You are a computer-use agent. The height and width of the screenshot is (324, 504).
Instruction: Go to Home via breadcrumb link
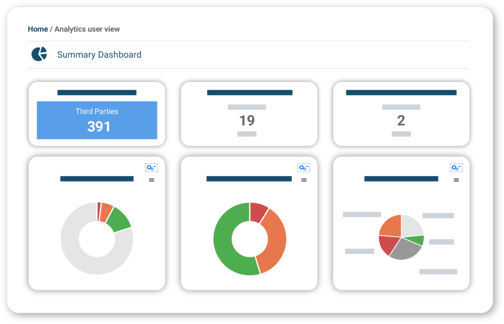click(37, 29)
